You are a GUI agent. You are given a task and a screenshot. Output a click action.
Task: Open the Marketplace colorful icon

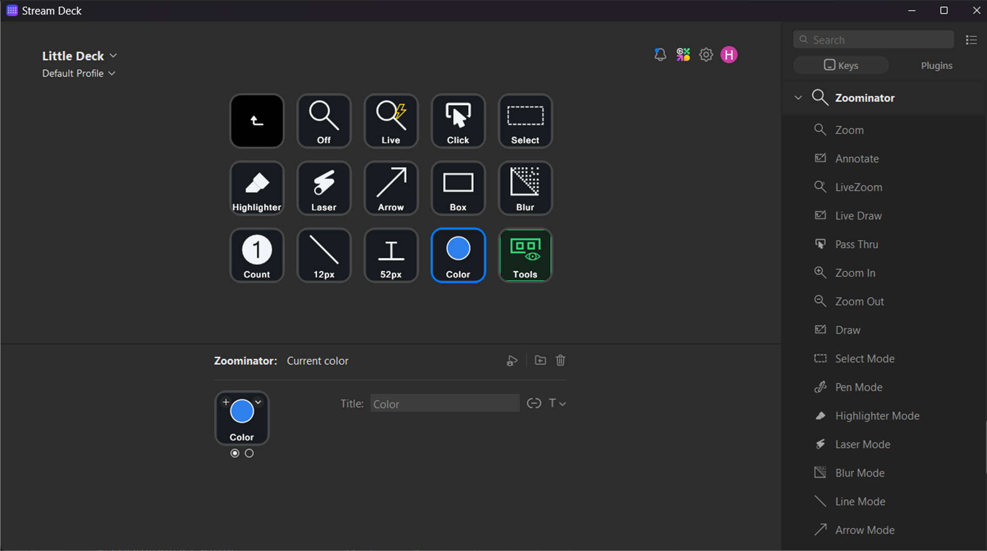pyautogui.click(x=683, y=55)
